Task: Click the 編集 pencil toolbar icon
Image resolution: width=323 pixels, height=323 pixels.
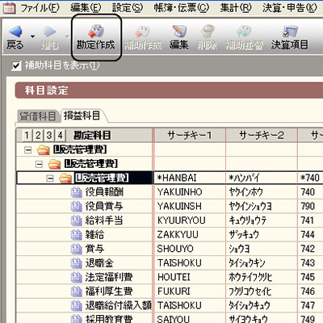Action: pyautogui.click(x=179, y=31)
